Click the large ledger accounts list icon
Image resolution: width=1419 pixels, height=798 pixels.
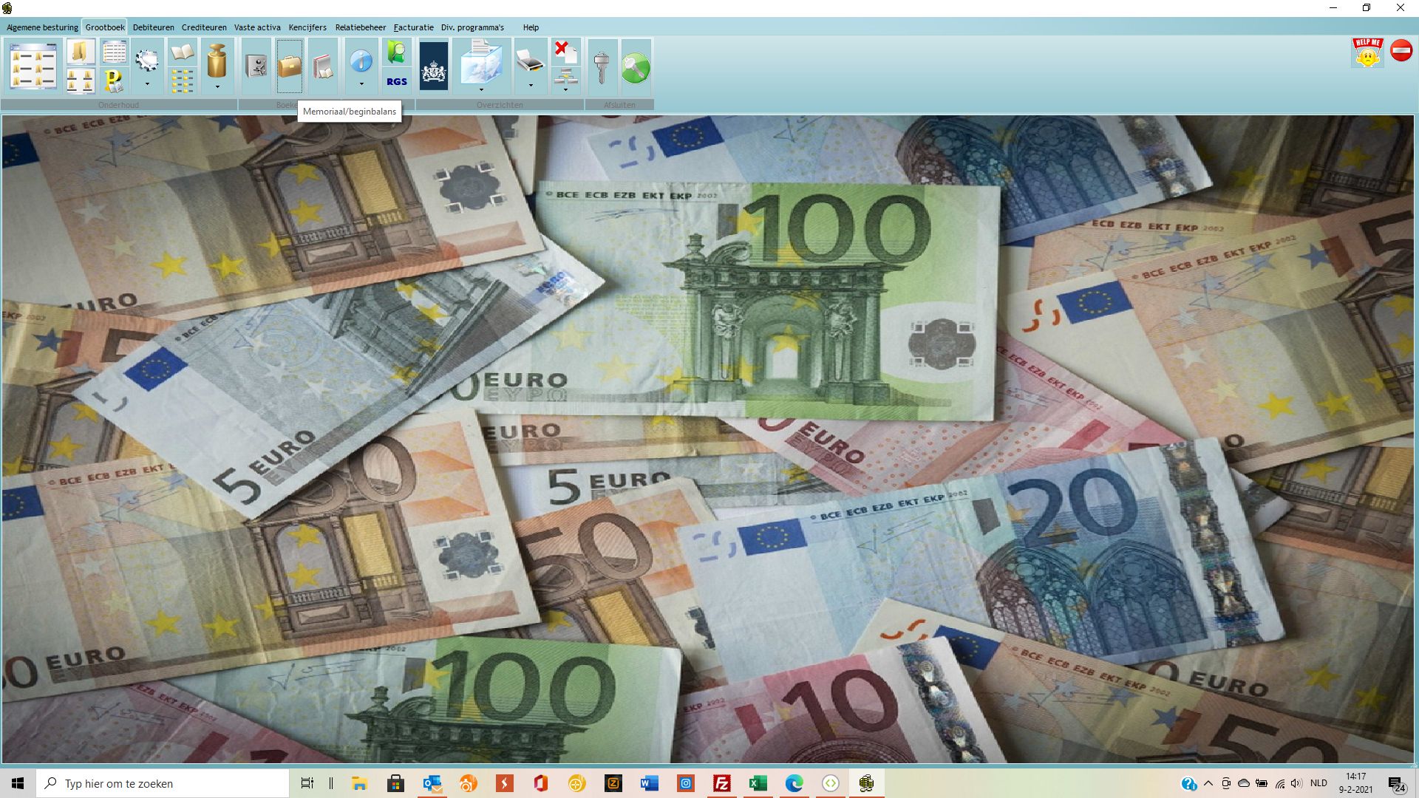point(33,66)
